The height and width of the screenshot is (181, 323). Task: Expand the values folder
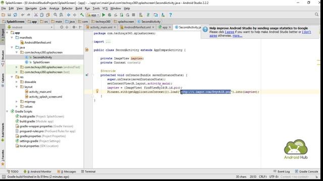coord(17,107)
